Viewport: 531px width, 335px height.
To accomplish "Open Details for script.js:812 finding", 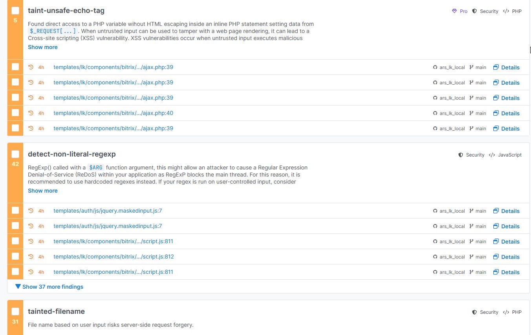I will coord(510,257).
